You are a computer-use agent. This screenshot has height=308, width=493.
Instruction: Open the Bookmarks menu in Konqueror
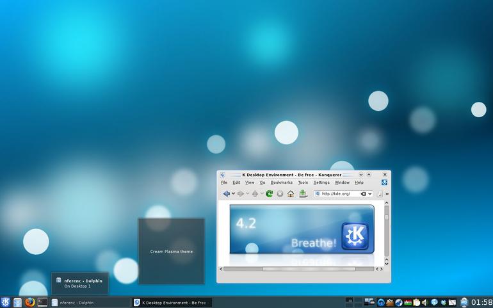point(282,182)
